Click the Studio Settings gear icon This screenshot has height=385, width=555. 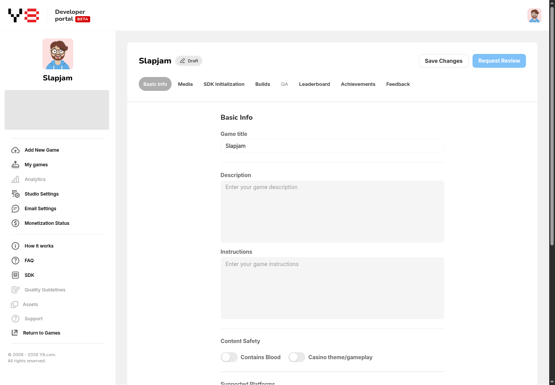(15, 194)
